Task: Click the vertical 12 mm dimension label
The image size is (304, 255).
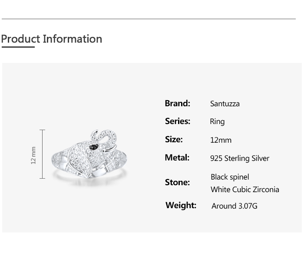Action: pyautogui.click(x=33, y=155)
